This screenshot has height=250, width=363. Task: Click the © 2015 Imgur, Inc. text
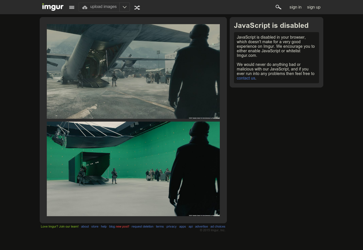pos(213,230)
